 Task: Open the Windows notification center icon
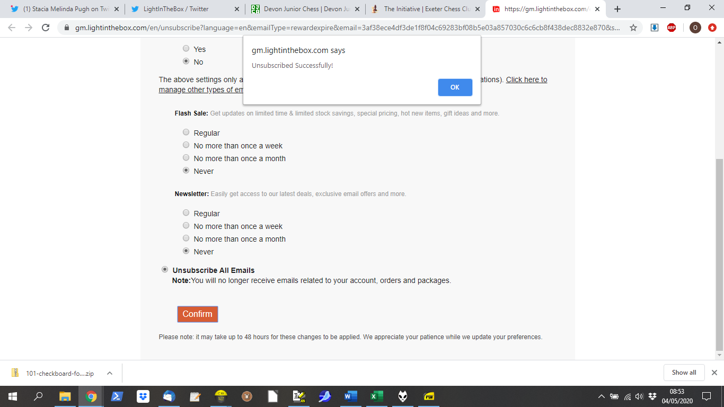tap(706, 396)
